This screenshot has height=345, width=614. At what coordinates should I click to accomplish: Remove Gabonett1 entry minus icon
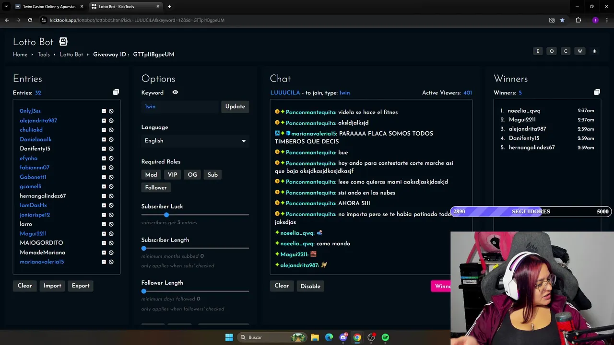tap(104, 177)
